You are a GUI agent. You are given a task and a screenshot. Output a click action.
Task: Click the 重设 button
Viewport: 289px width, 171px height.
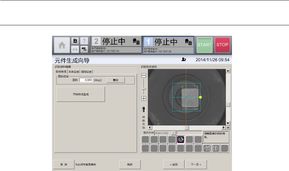click(115, 80)
